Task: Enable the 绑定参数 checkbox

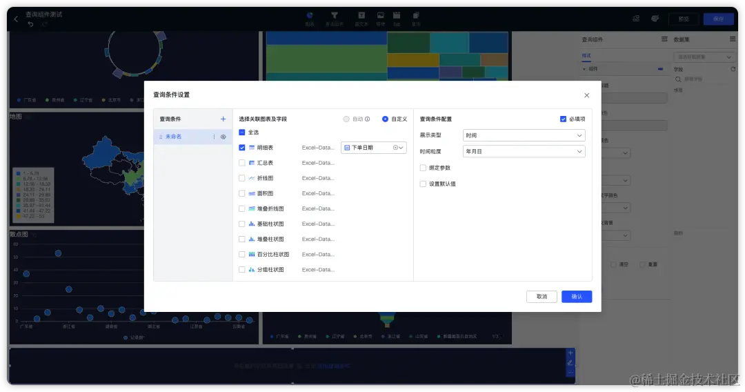Action: [423, 168]
